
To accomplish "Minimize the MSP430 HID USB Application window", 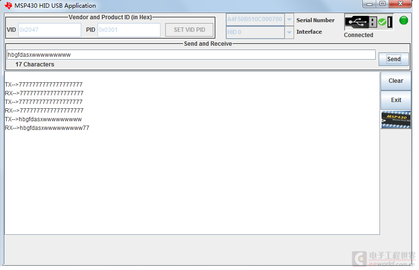I will tap(370, 4).
